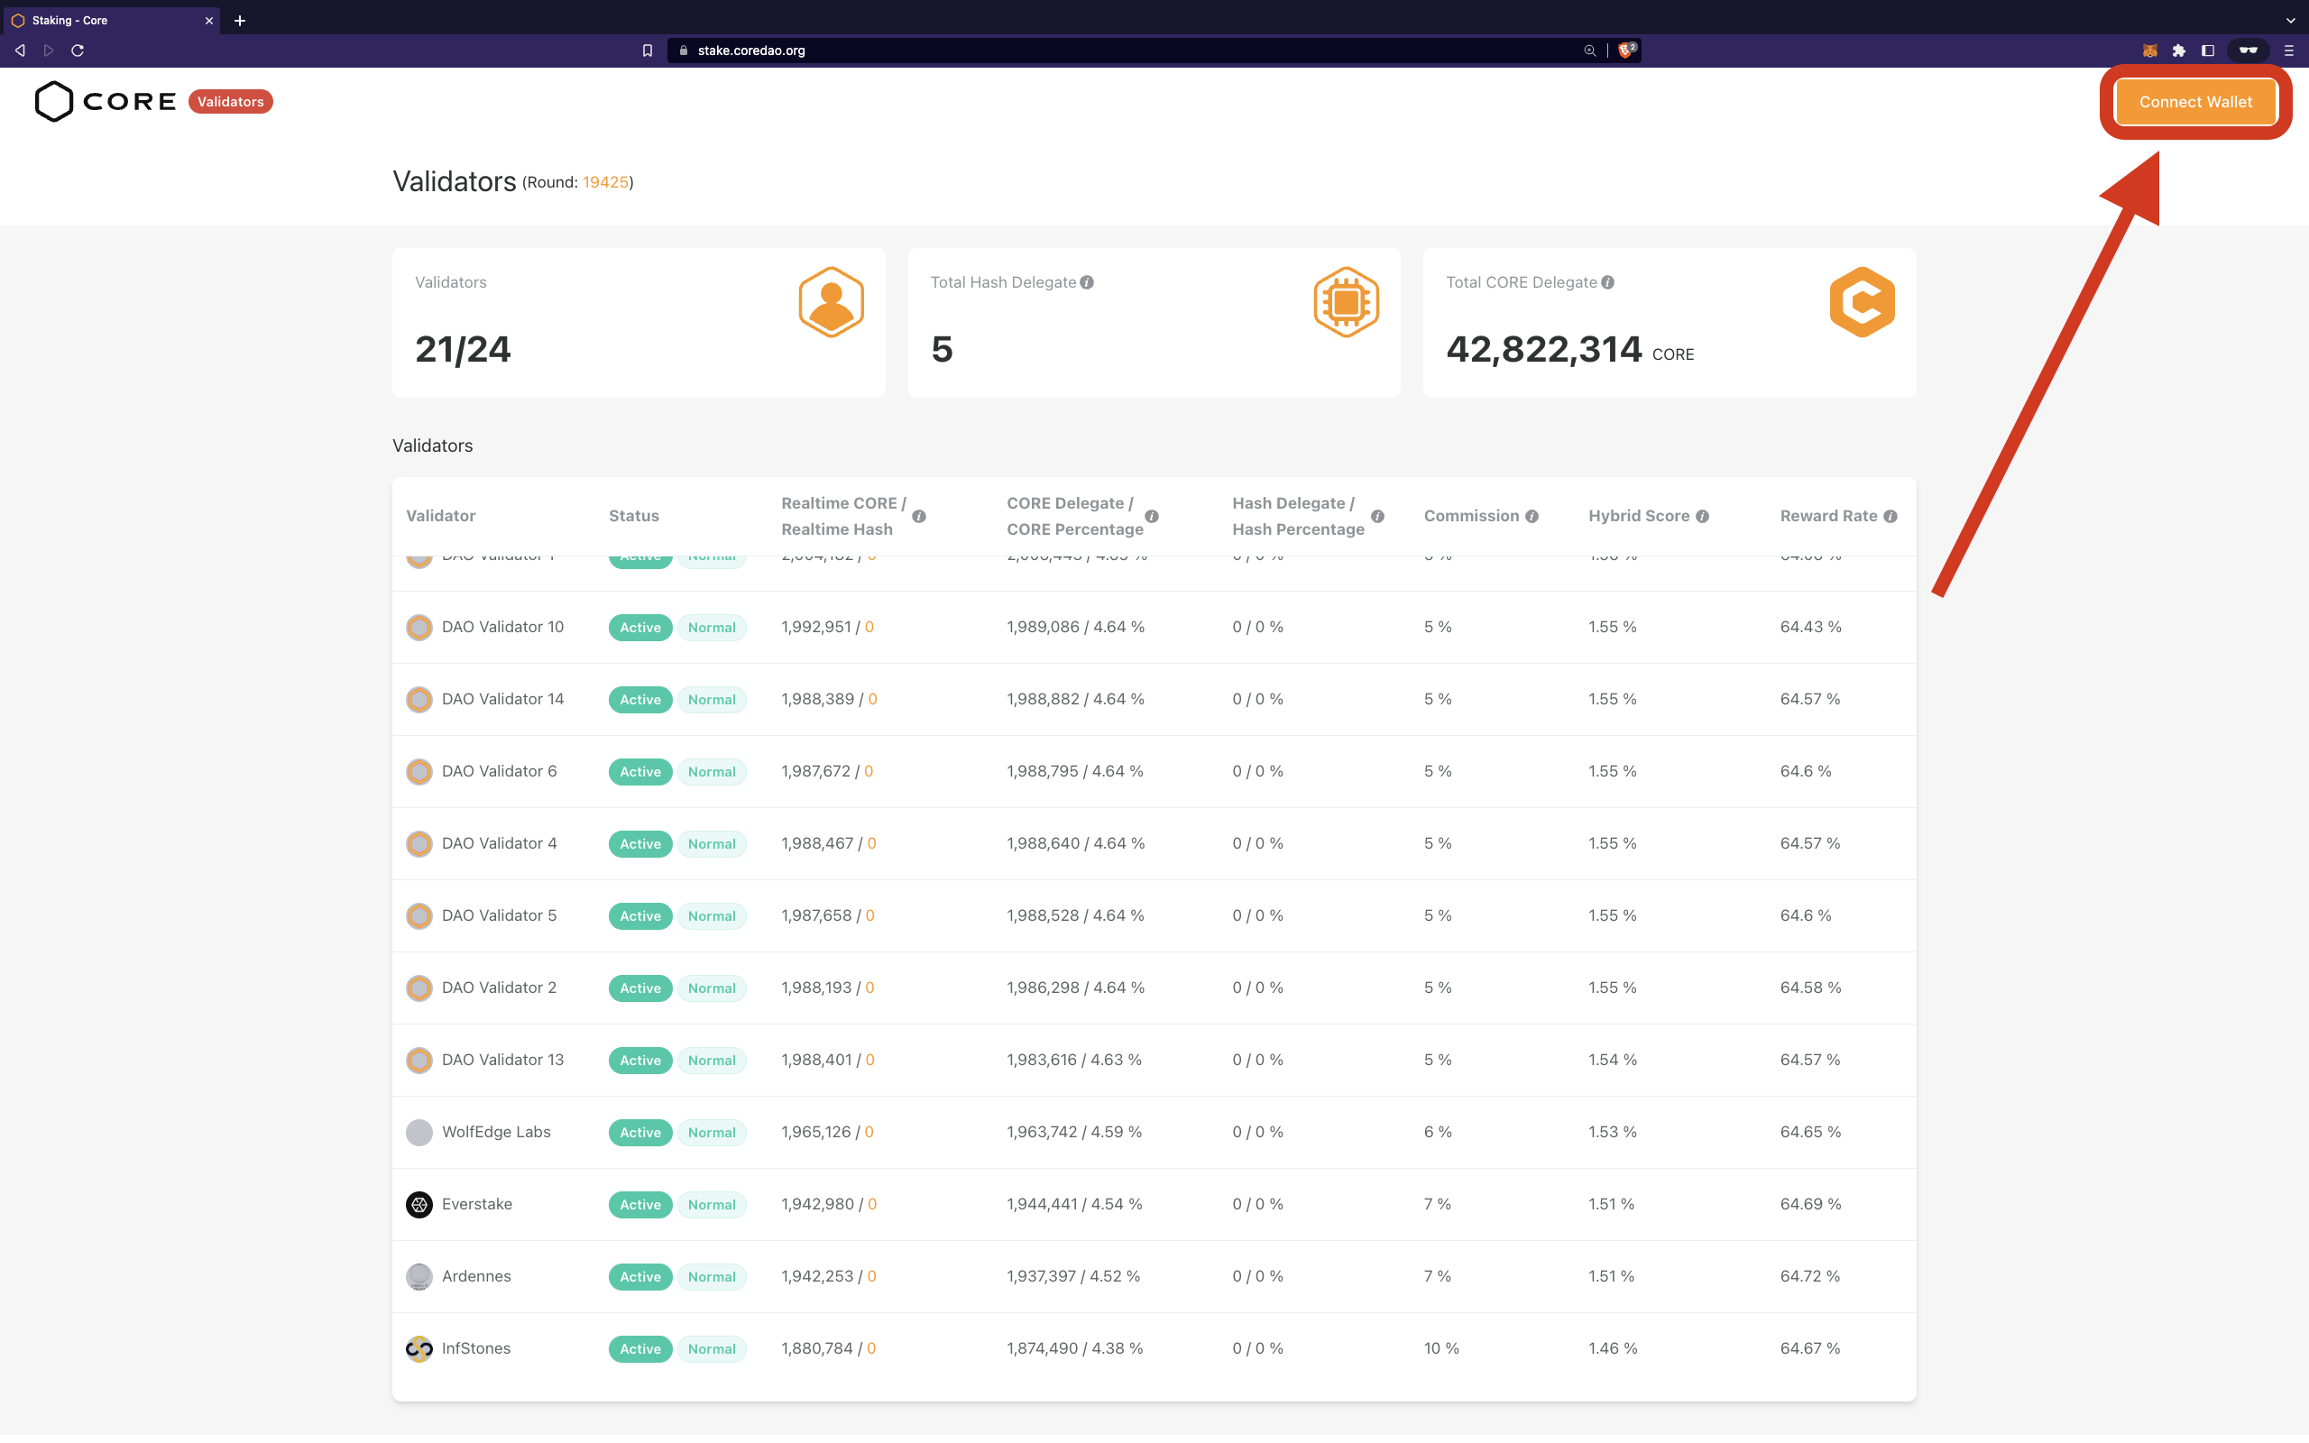This screenshot has width=2309, height=1443.
Task: Open the browser hamburger menu
Action: (2288, 51)
